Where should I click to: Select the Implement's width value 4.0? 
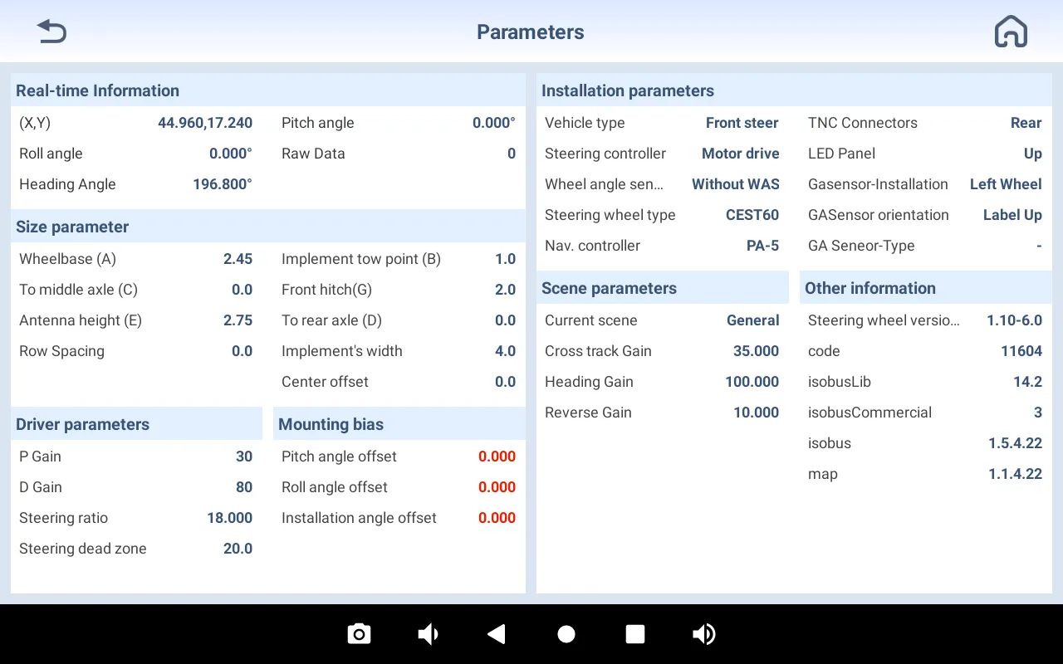(505, 351)
